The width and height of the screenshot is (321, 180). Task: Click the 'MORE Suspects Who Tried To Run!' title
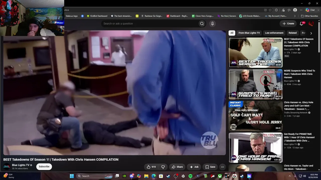coord(299,74)
